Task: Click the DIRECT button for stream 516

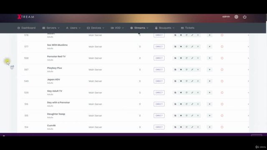Action: 159,104
